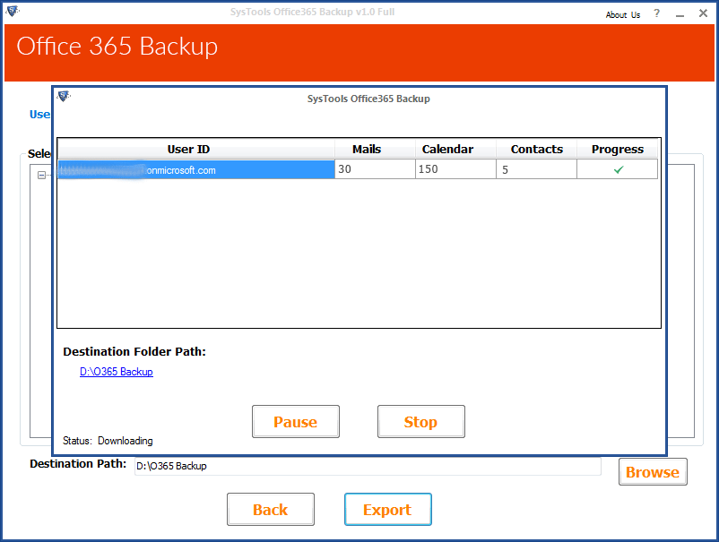
Task: Click the Mails column header
Action: click(366, 149)
